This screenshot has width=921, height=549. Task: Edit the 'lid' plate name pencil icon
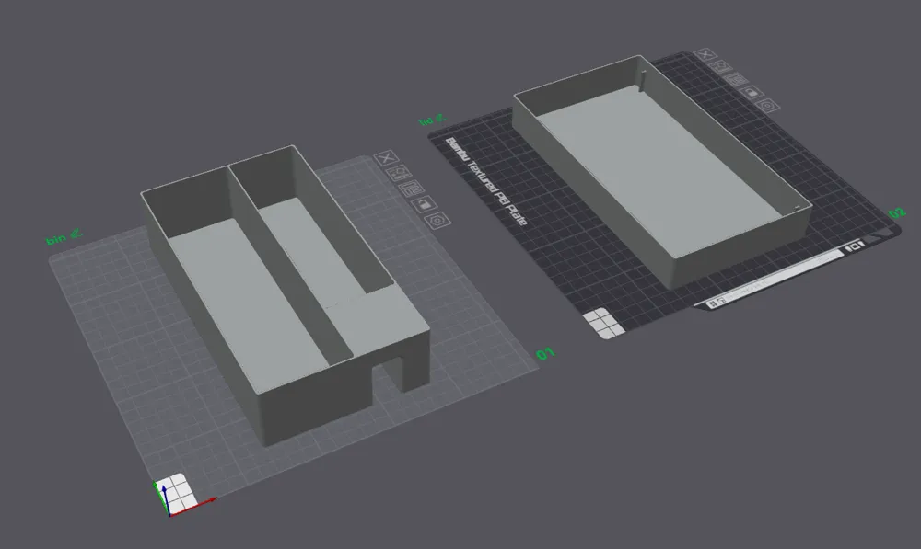pyautogui.click(x=439, y=119)
